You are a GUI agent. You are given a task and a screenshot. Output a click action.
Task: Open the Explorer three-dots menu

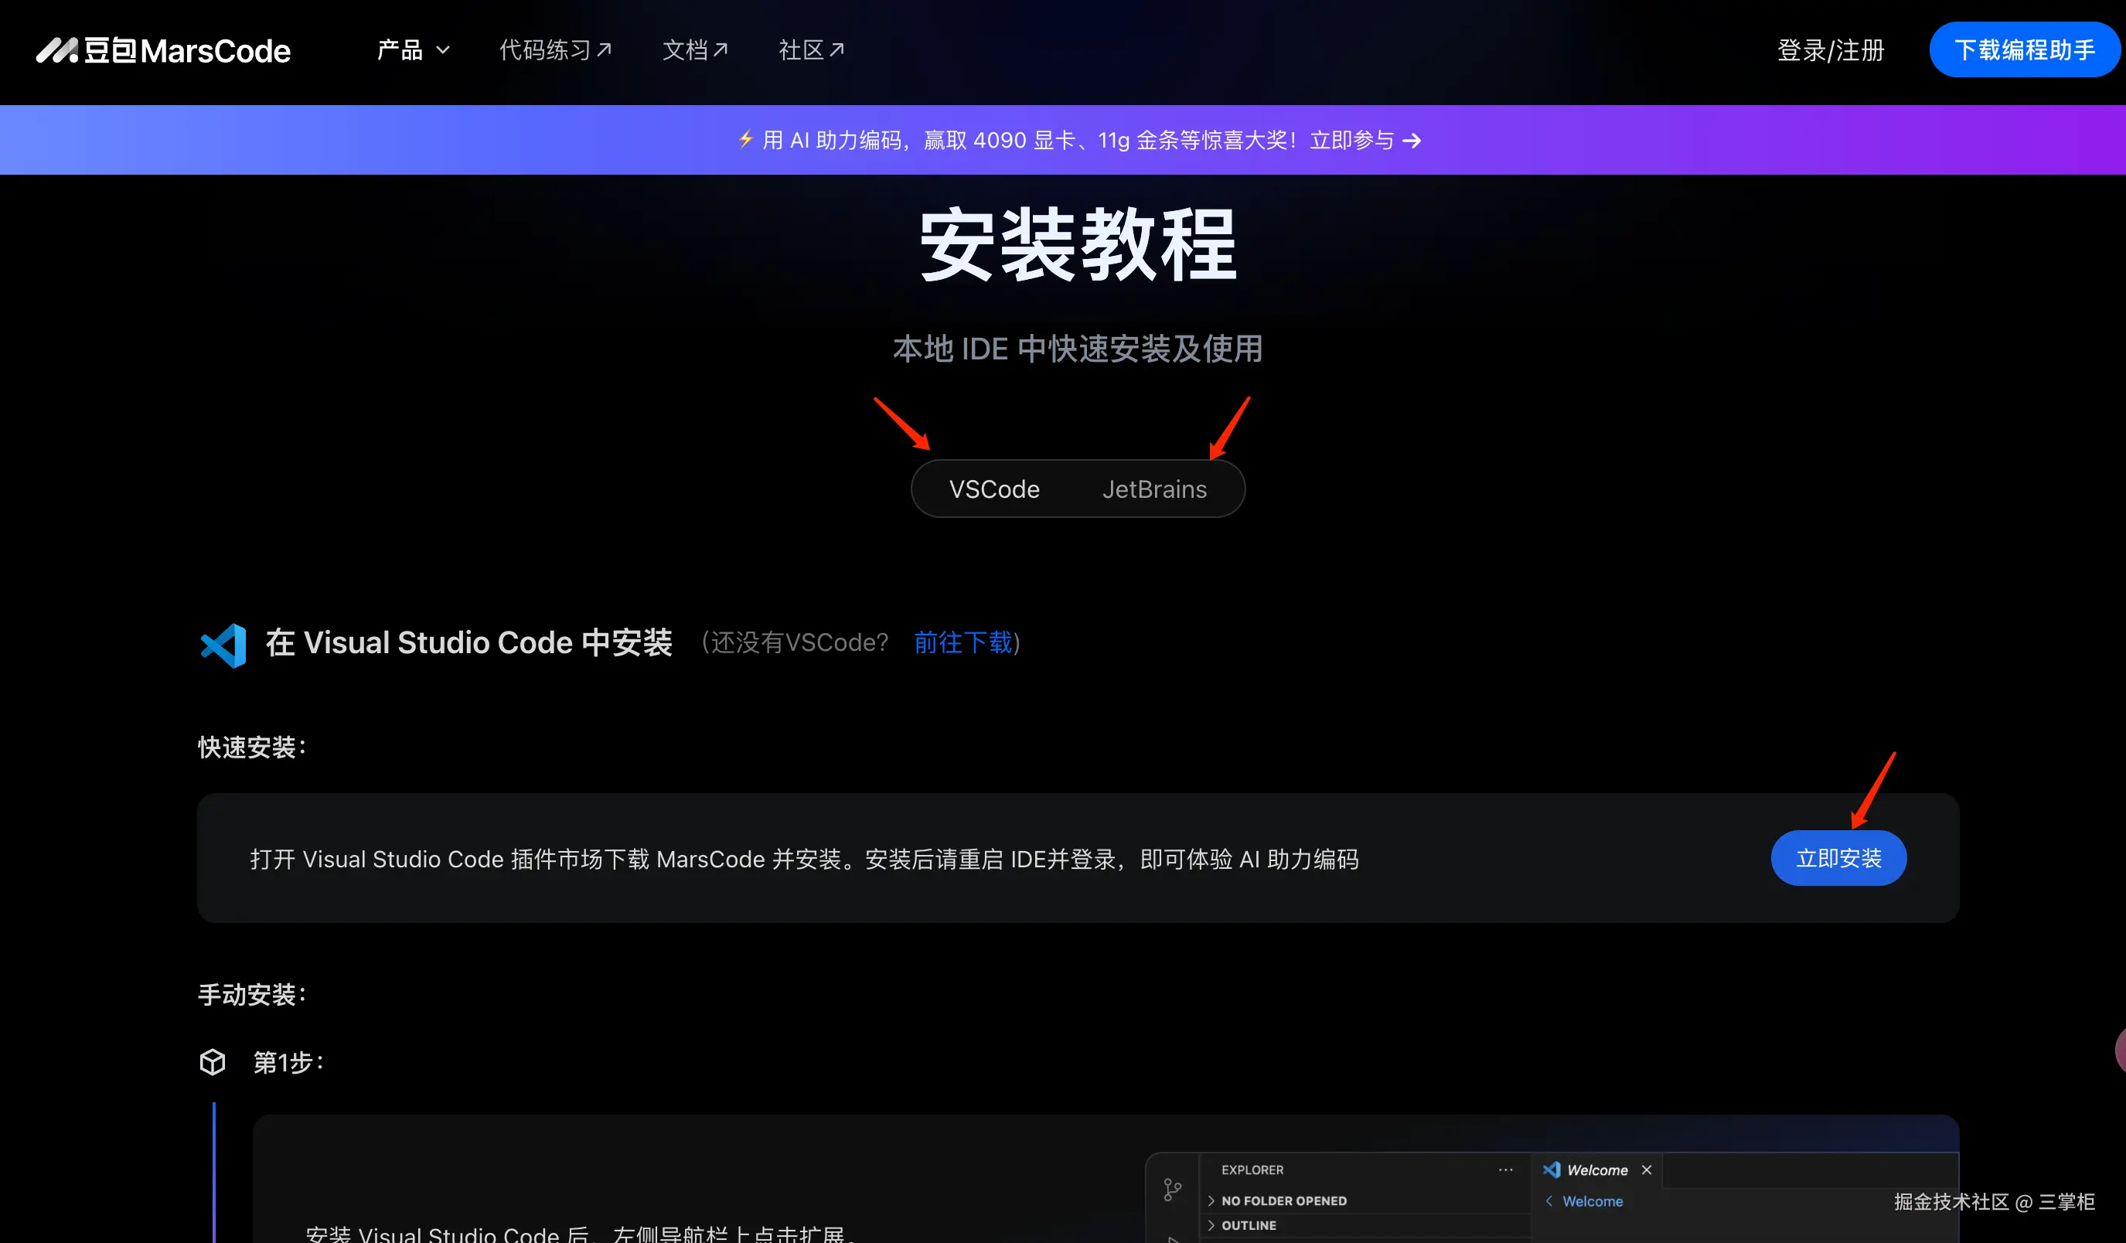click(x=1505, y=1170)
